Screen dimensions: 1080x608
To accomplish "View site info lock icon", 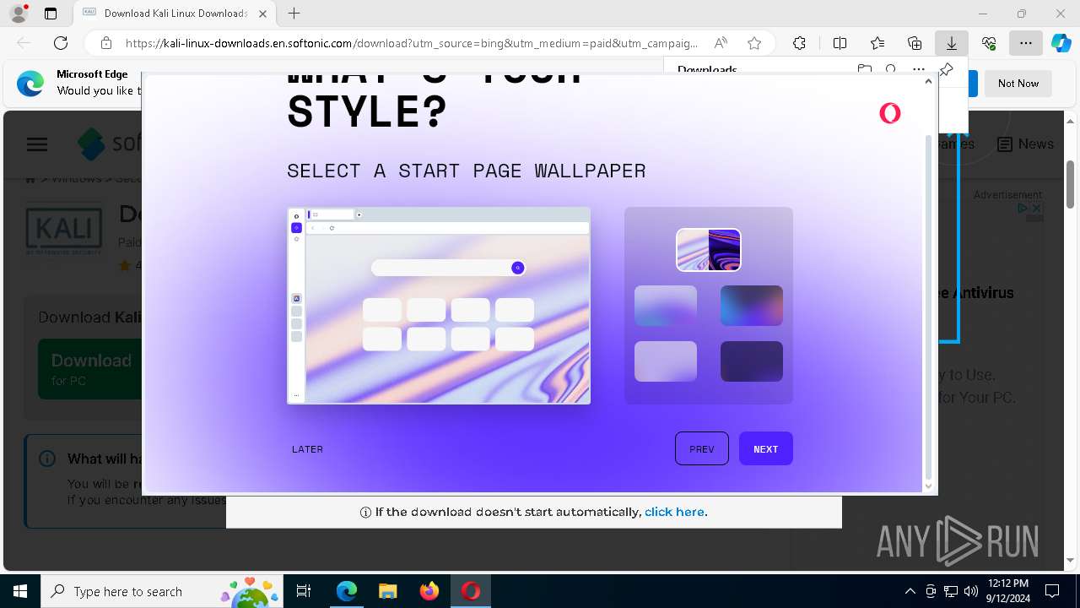I will 106,43.
